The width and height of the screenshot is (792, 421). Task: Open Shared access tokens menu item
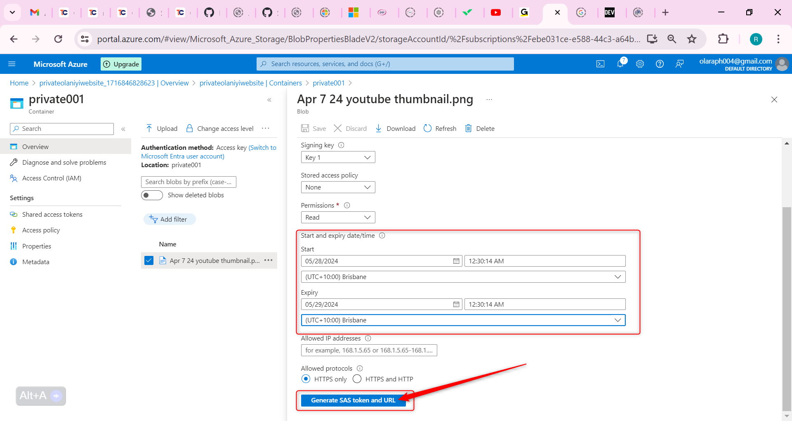tap(52, 215)
